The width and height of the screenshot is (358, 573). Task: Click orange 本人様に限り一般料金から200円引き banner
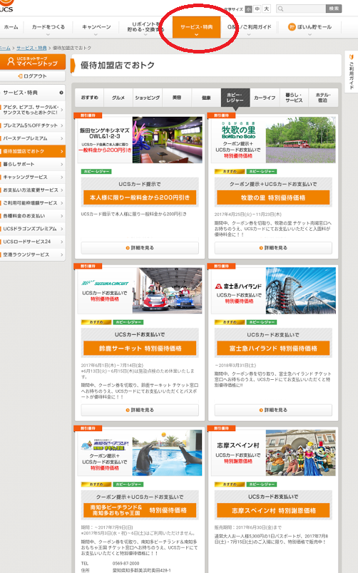click(x=140, y=197)
